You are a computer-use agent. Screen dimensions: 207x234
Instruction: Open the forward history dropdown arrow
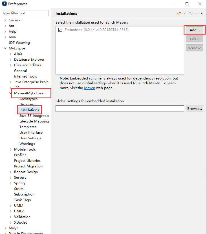pyautogui.click(x=196, y=13)
